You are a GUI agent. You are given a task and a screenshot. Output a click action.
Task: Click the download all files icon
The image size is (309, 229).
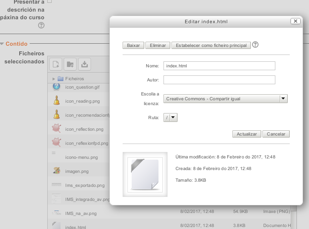pos(85,64)
